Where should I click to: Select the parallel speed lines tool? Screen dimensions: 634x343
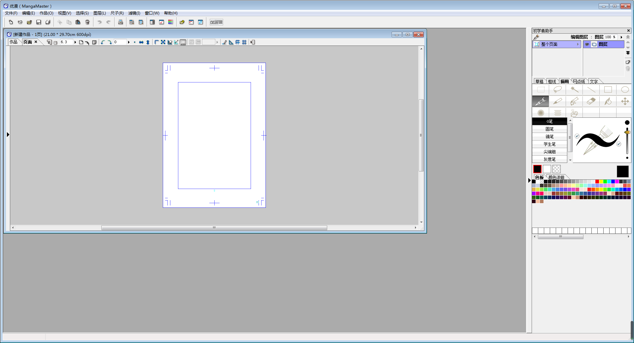pyautogui.click(x=558, y=113)
